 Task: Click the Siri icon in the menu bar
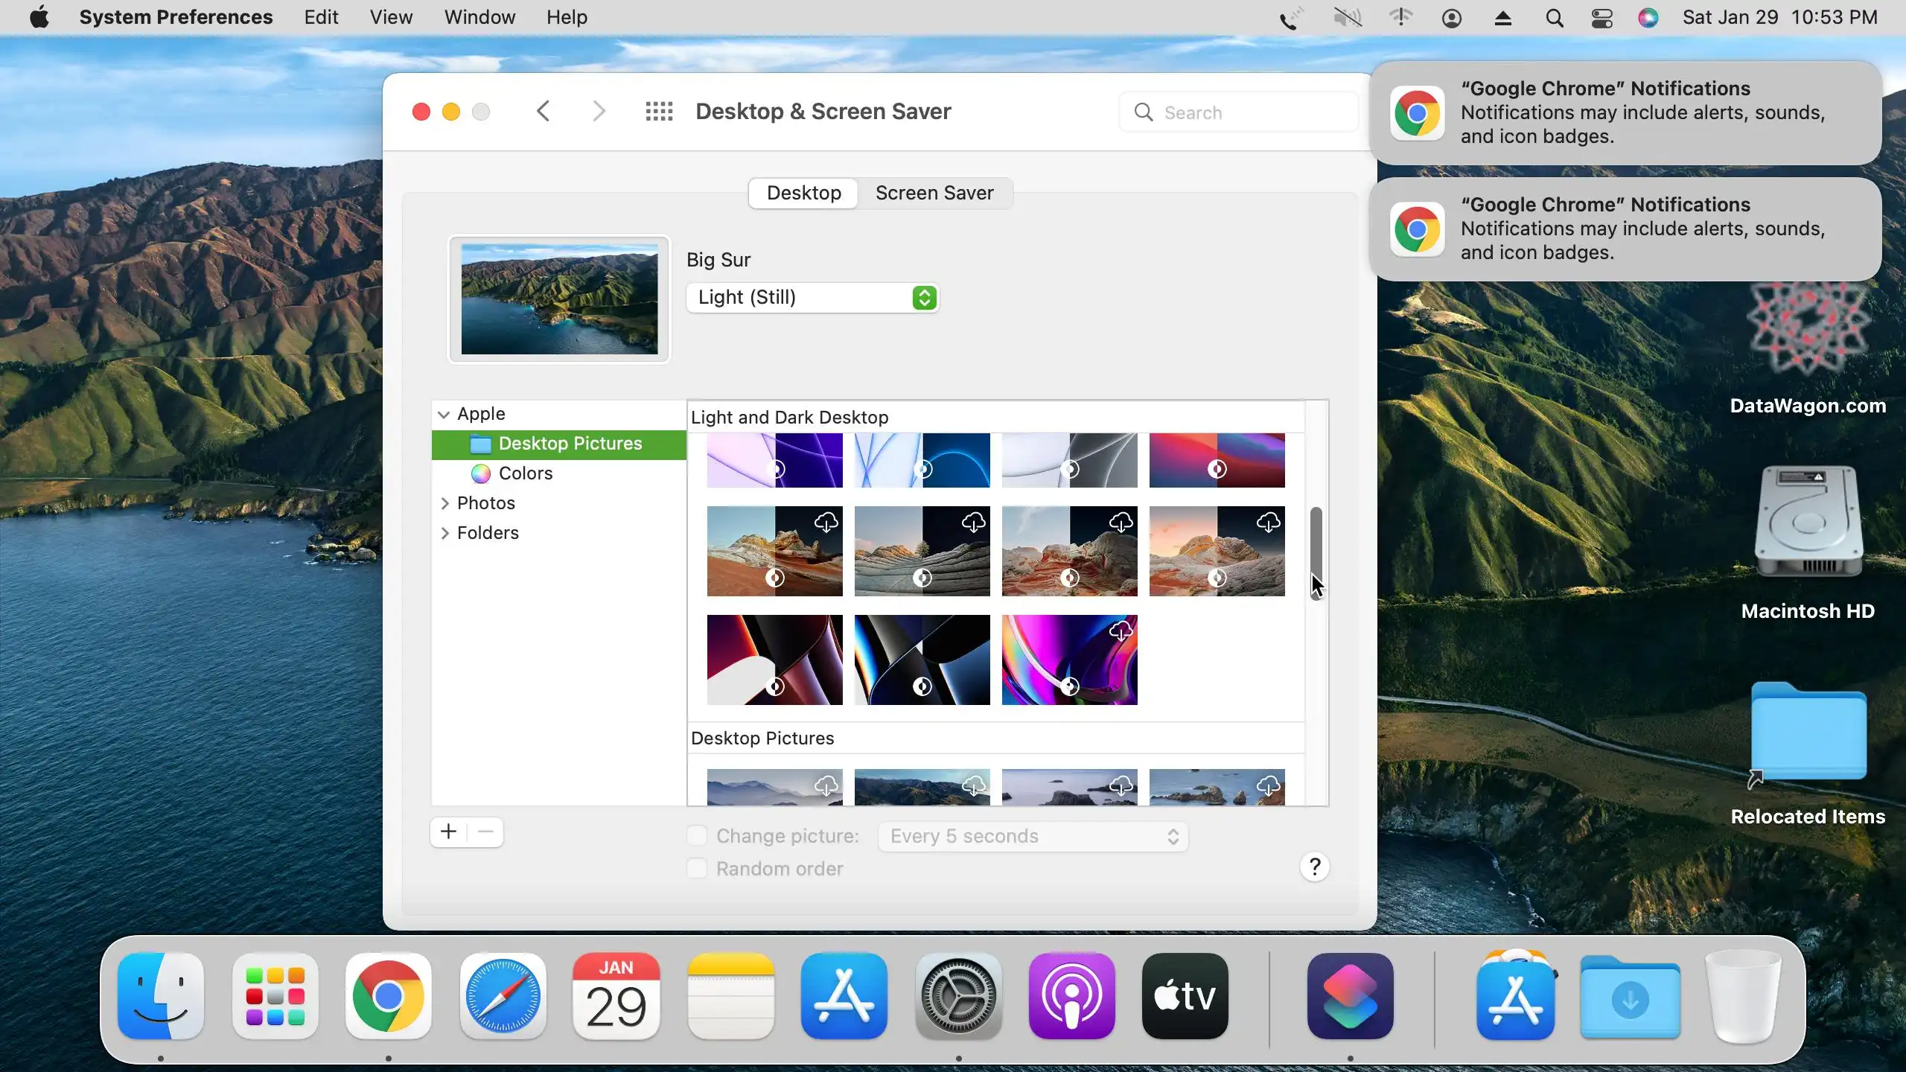click(x=1648, y=17)
